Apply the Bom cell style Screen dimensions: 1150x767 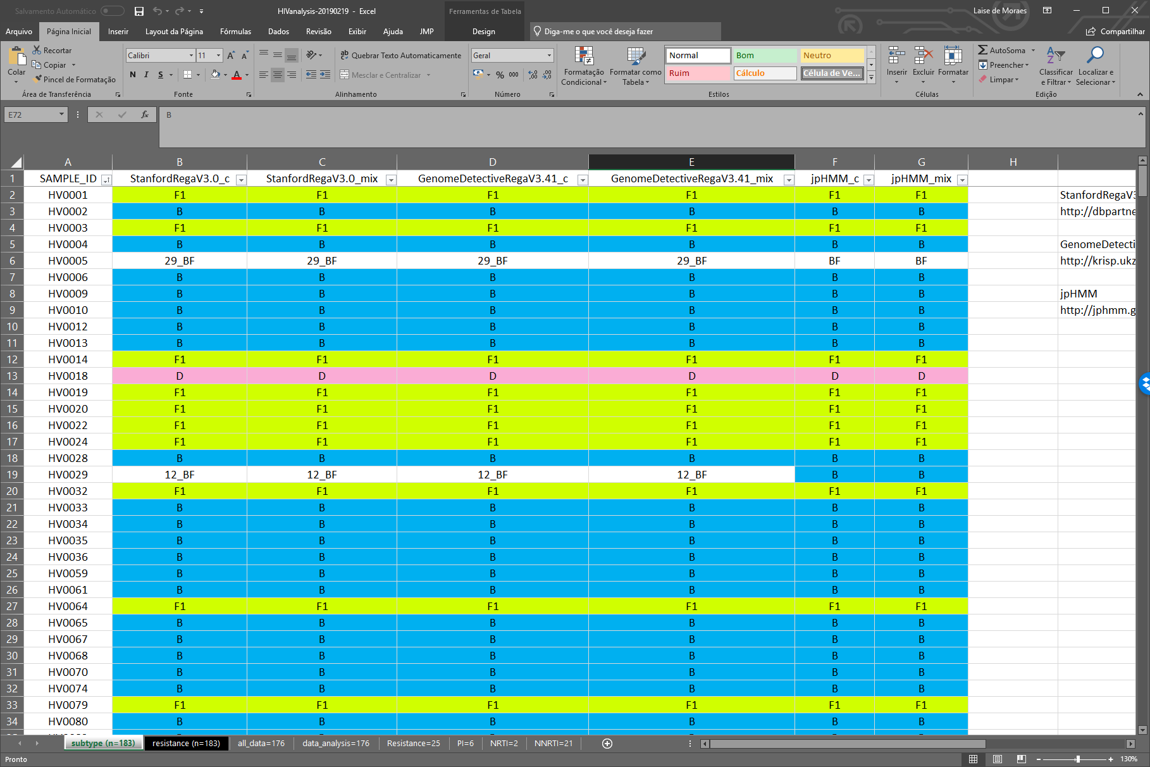tap(765, 56)
